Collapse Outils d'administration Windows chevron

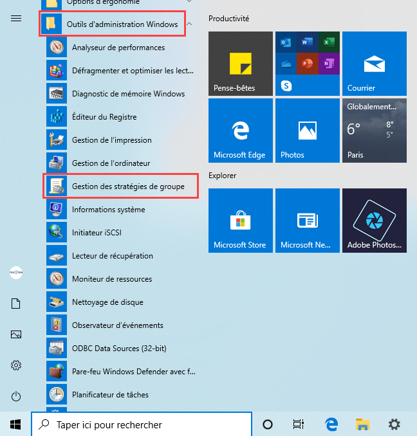pyautogui.click(x=189, y=24)
